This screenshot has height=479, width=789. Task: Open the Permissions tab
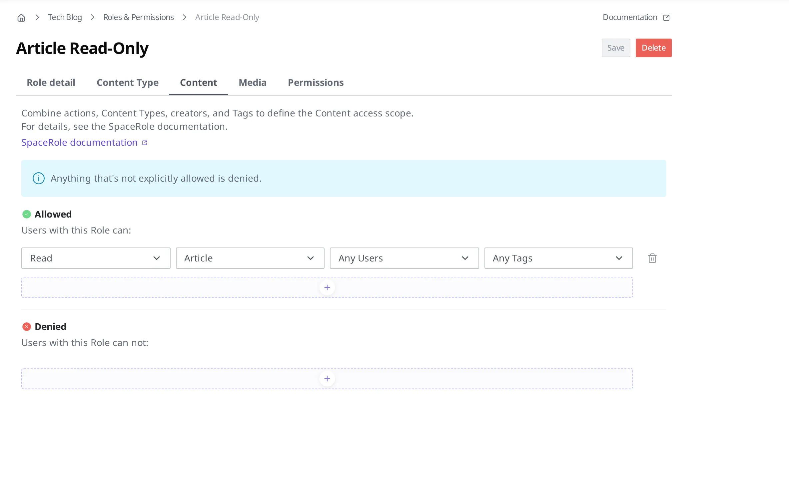click(x=316, y=82)
